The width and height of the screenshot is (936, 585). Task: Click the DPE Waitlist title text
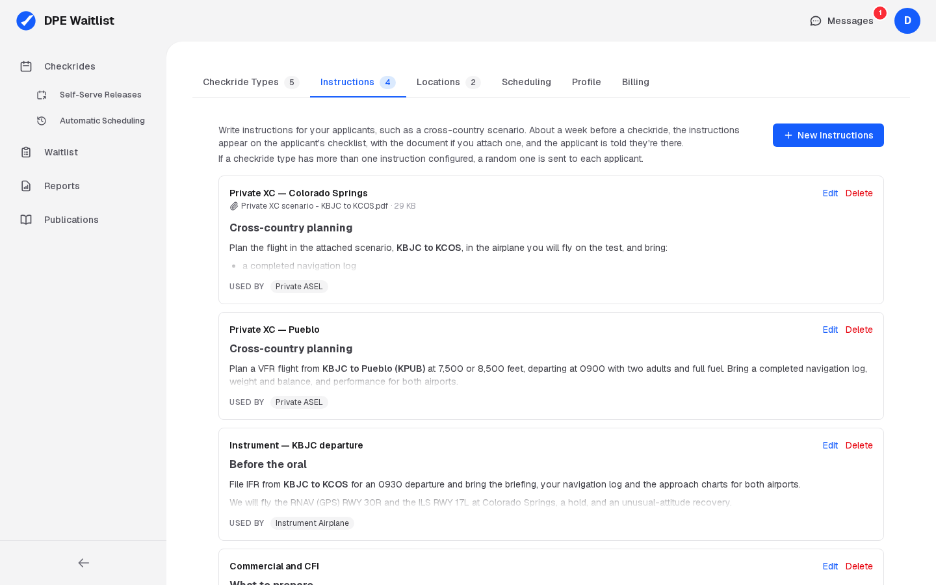[x=79, y=21]
